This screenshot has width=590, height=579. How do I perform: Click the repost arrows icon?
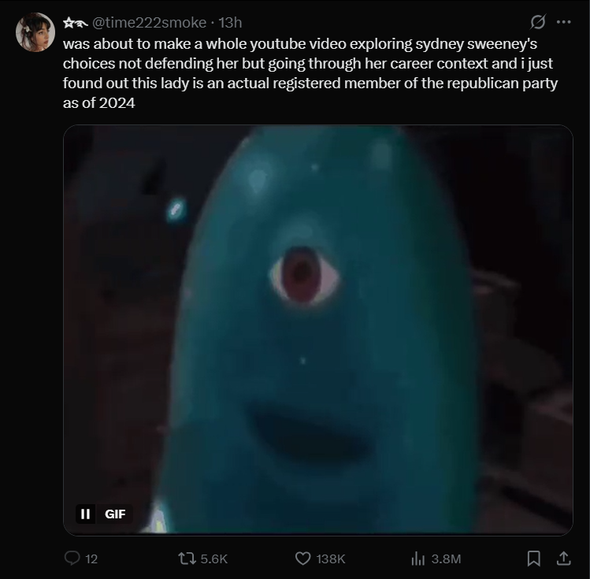(187, 559)
